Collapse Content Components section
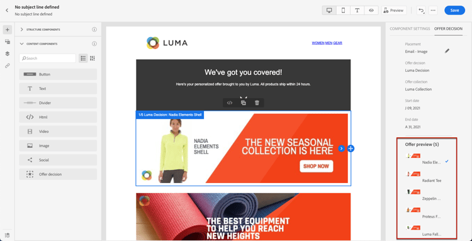472x241 pixels. (21, 43)
